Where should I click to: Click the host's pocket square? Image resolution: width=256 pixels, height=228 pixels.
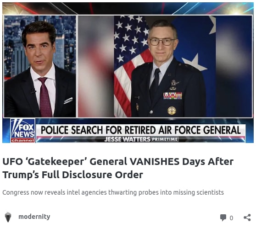pyautogui.click(x=68, y=100)
